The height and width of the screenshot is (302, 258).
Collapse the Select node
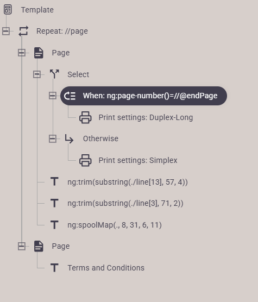(x=37, y=74)
